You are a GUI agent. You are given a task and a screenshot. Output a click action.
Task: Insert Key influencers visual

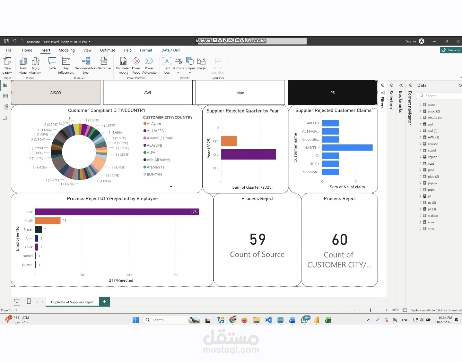pos(66,65)
